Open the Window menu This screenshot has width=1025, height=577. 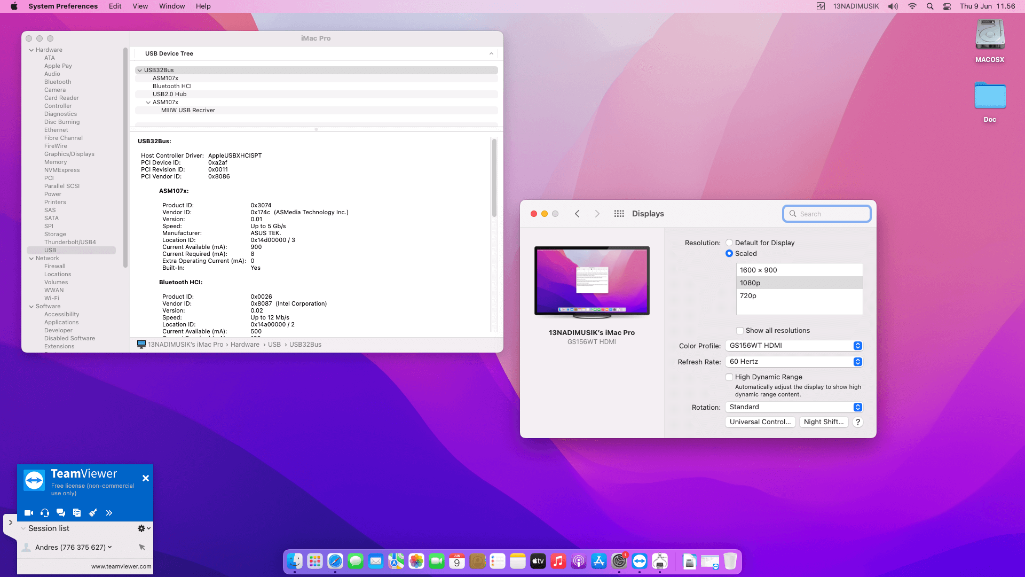click(x=172, y=6)
